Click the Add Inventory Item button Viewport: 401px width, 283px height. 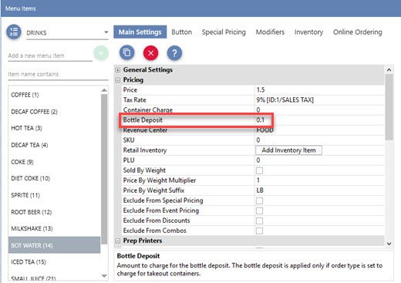click(x=288, y=150)
